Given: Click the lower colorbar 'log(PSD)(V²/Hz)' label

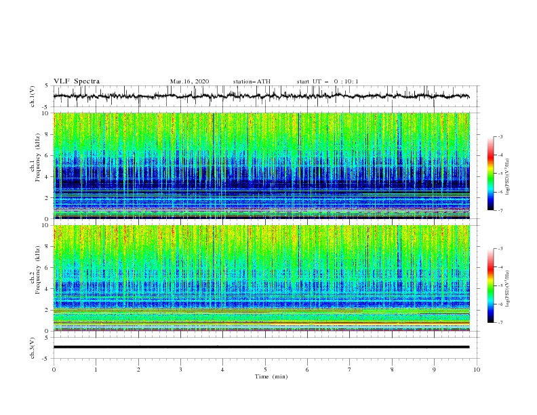Looking at the screenshot, I should tap(508, 288).
